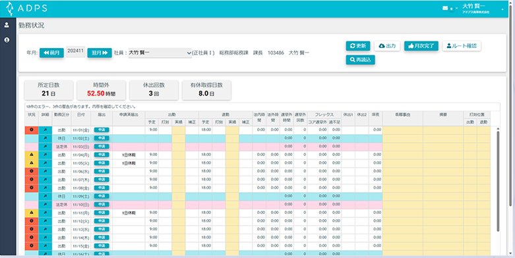Click scheduled clock-out 18:00 for 11/14(木)
Viewport: 515px width, 258px height.
tap(206, 238)
